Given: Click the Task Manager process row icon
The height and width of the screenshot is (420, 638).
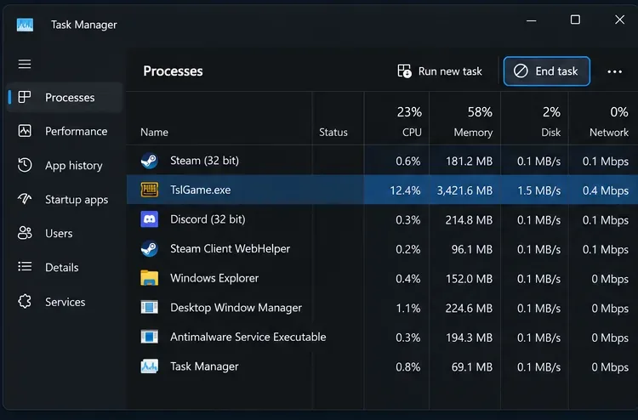Looking at the screenshot, I should (x=150, y=366).
